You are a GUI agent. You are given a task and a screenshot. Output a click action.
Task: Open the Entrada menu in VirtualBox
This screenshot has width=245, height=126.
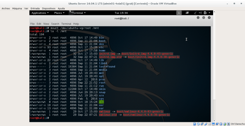point(35,8)
